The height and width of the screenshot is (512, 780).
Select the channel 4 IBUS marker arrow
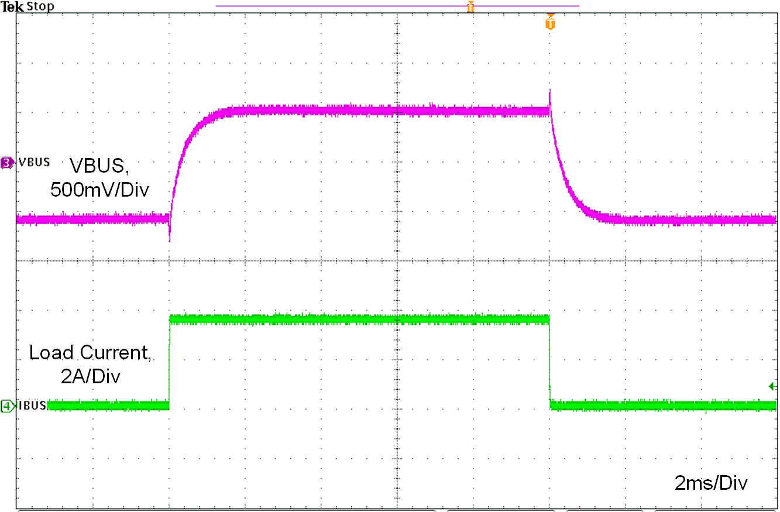(8, 407)
